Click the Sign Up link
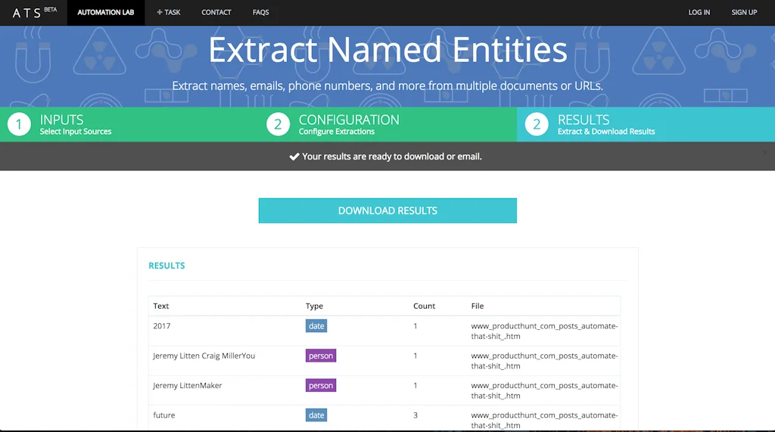 point(744,12)
